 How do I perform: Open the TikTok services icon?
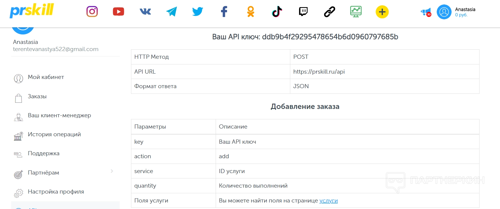click(x=277, y=12)
